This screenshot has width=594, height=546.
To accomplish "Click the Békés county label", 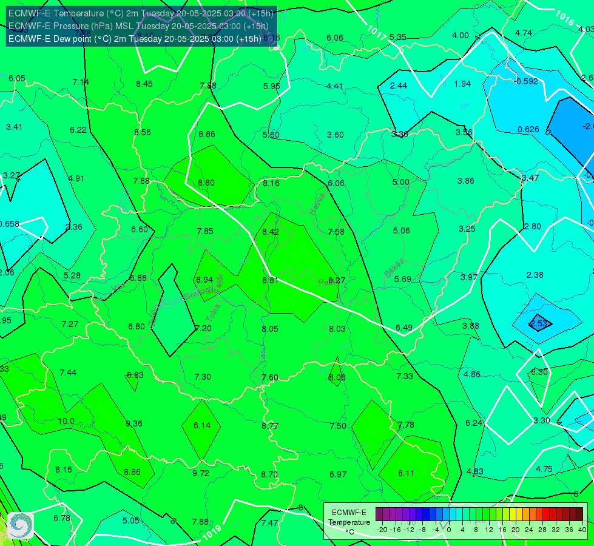I will tap(394, 268).
